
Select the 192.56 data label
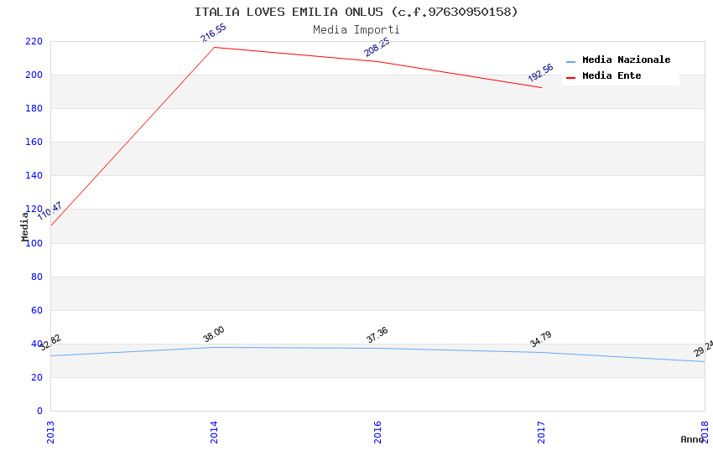pos(541,73)
